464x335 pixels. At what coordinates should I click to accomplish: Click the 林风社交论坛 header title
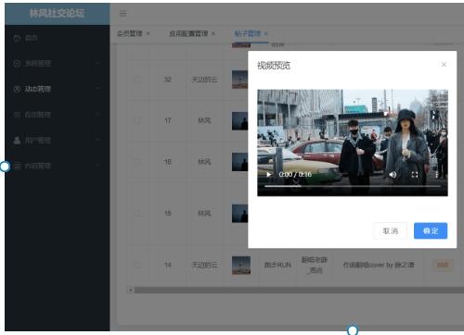point(58,13)
